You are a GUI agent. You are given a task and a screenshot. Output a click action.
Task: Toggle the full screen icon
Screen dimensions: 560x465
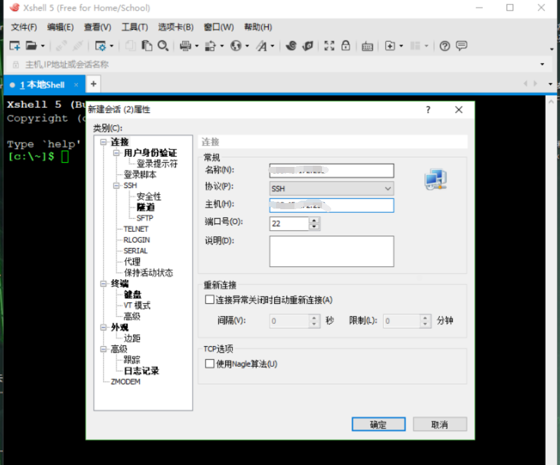(329, 46)
